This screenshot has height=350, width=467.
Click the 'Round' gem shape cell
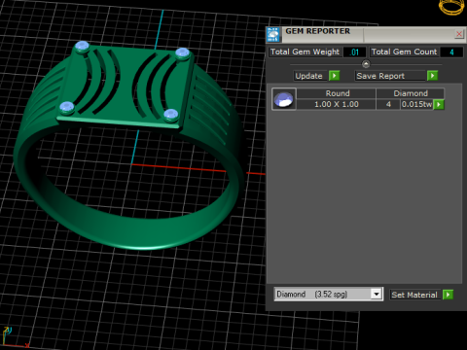point(337,93)
